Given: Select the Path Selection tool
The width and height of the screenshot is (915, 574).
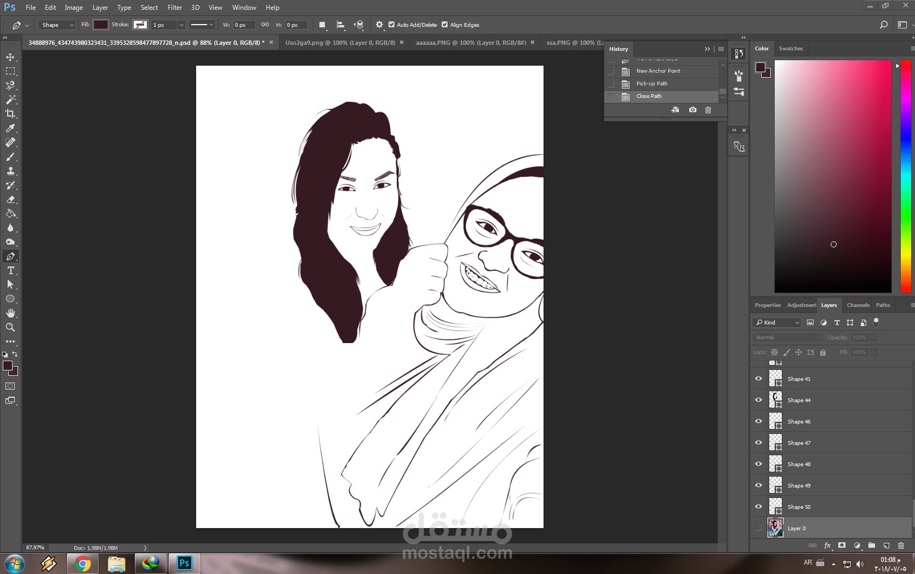Looking at the screenshot, I should coord(10,285).
